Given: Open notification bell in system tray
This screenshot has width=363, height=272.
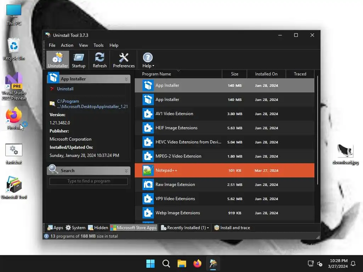Looking at the screenshot, I should click(353, 263).
